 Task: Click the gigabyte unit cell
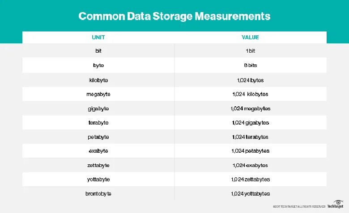pyautogui.click(x=98, y=109)
